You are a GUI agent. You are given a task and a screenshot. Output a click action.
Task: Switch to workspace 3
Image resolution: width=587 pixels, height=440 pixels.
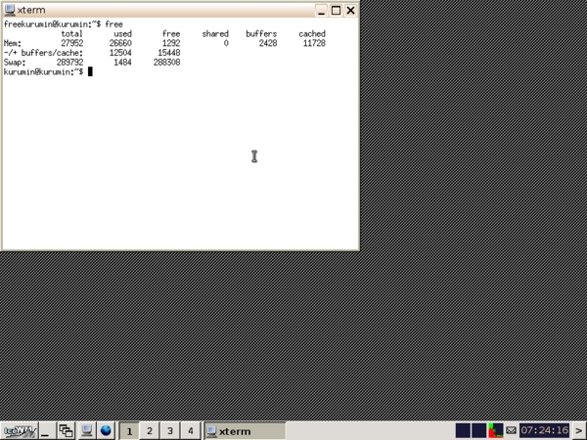pos(170,431)
